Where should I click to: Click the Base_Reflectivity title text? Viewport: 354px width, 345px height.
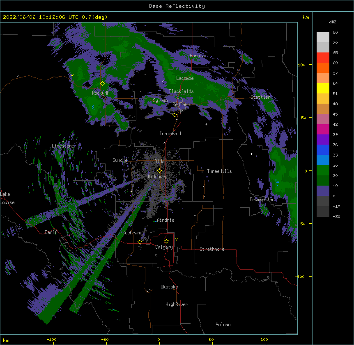pyautogui.click(x=177, y=6)
